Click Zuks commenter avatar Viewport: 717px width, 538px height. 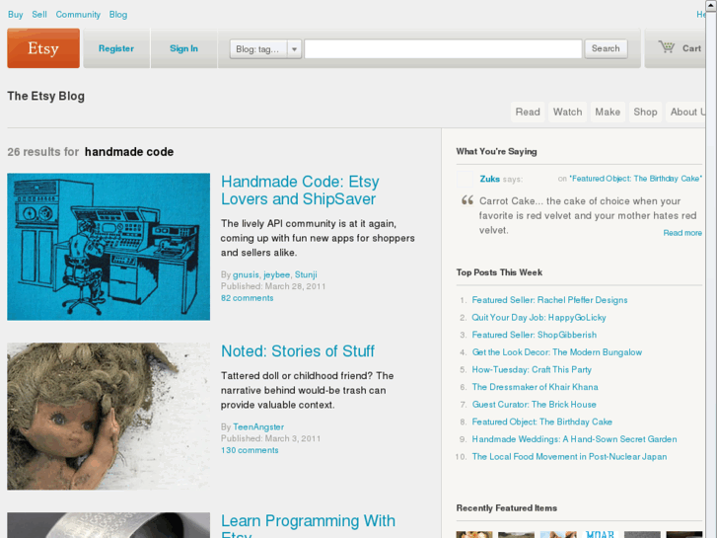click(466, 179)
